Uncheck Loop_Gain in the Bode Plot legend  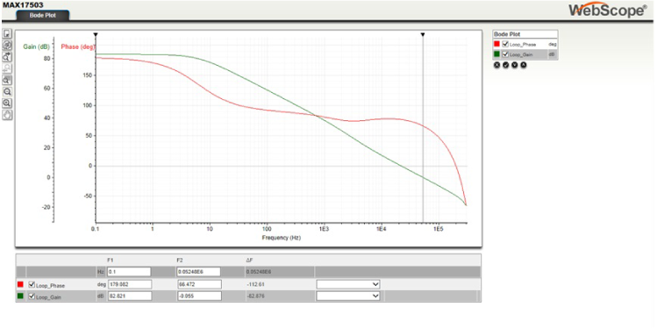click(505, 54)
